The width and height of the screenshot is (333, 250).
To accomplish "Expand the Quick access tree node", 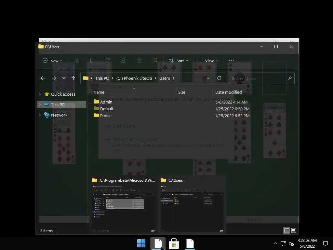I will (x=40, y=94).
